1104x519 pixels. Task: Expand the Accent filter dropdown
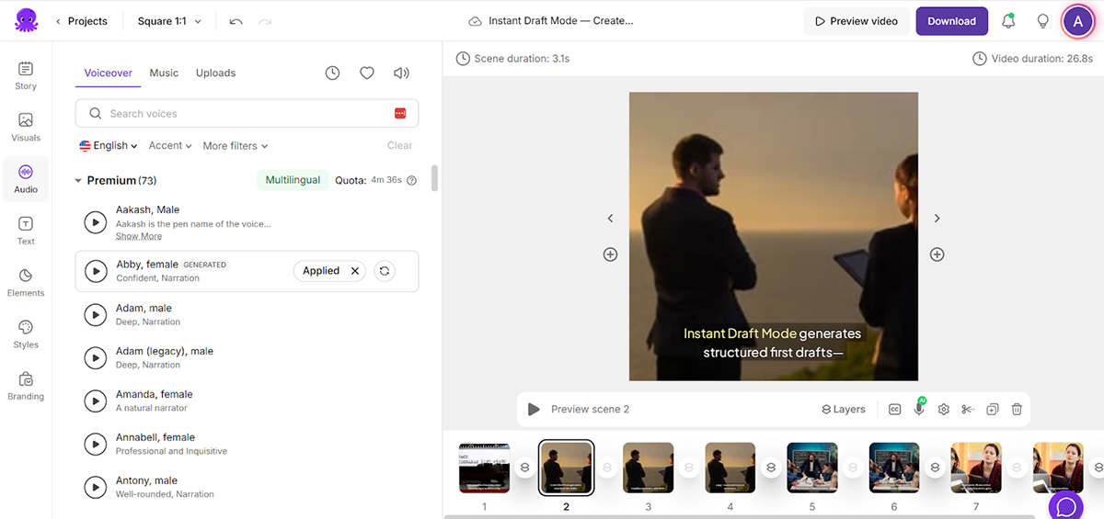coord(170,146)
